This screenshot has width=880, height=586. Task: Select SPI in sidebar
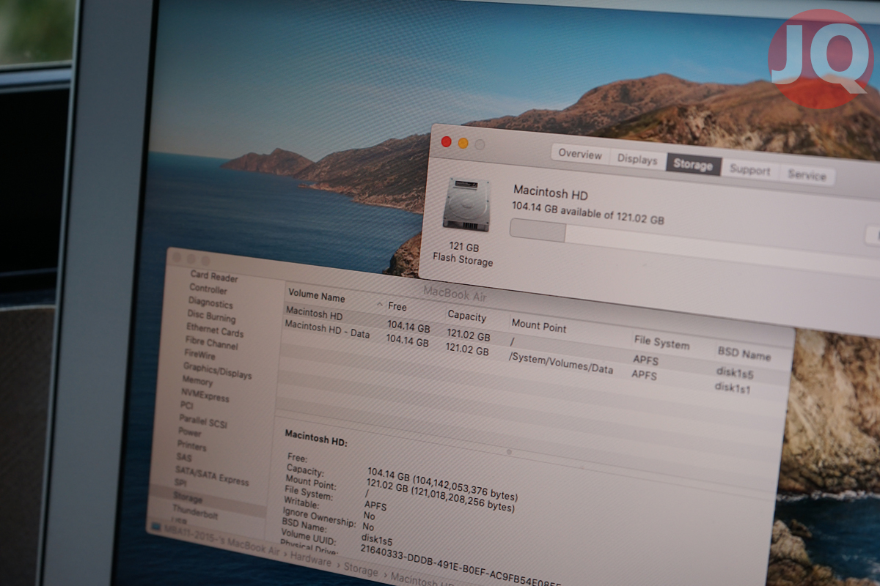pyautogui.click(x=181, y=483)
